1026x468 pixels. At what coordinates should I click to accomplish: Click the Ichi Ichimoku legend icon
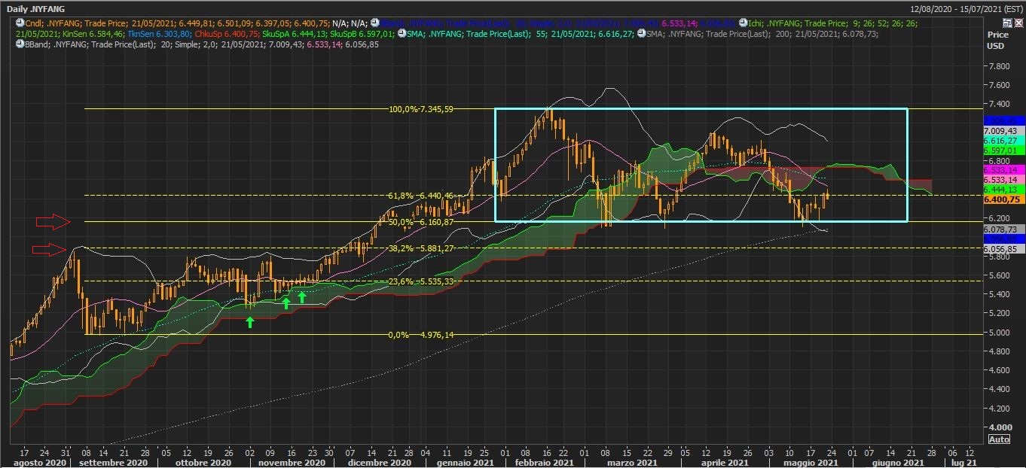(742, 24)
